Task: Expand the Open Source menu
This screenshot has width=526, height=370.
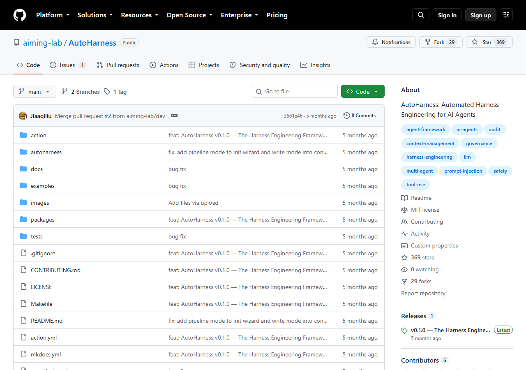Action: [x=189, y=15]
